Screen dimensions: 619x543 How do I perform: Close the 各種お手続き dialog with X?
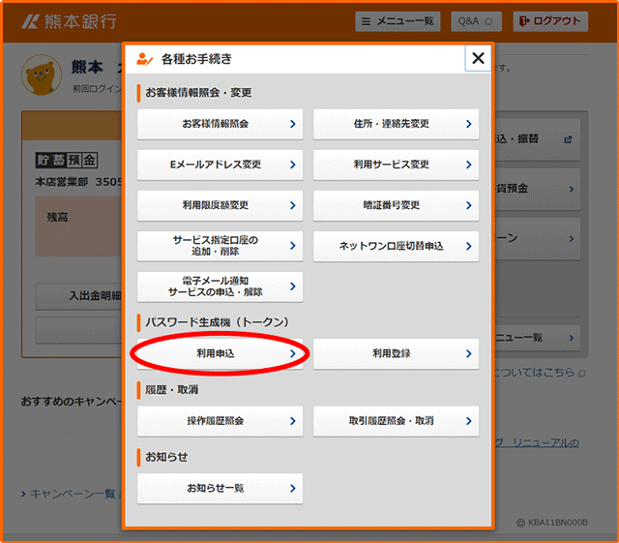478,58
